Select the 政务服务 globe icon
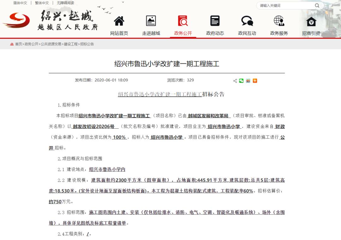 point(278,21)
